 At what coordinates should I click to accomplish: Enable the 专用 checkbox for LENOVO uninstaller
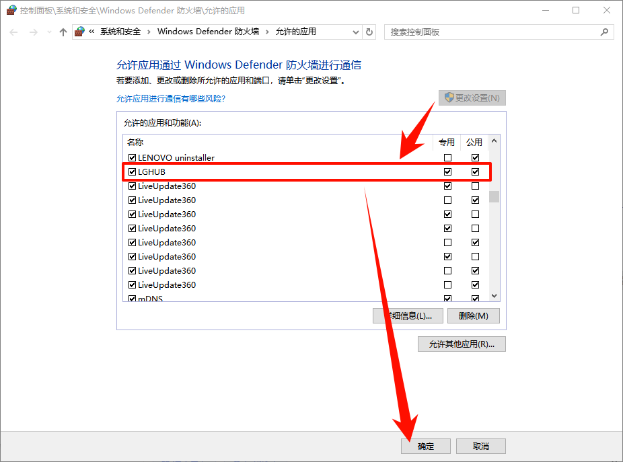[447, 157]
